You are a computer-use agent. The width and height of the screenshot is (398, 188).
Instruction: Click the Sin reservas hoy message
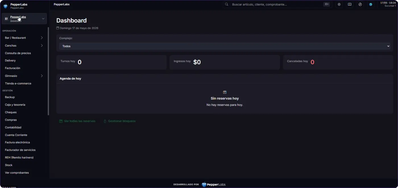(225, 98)
